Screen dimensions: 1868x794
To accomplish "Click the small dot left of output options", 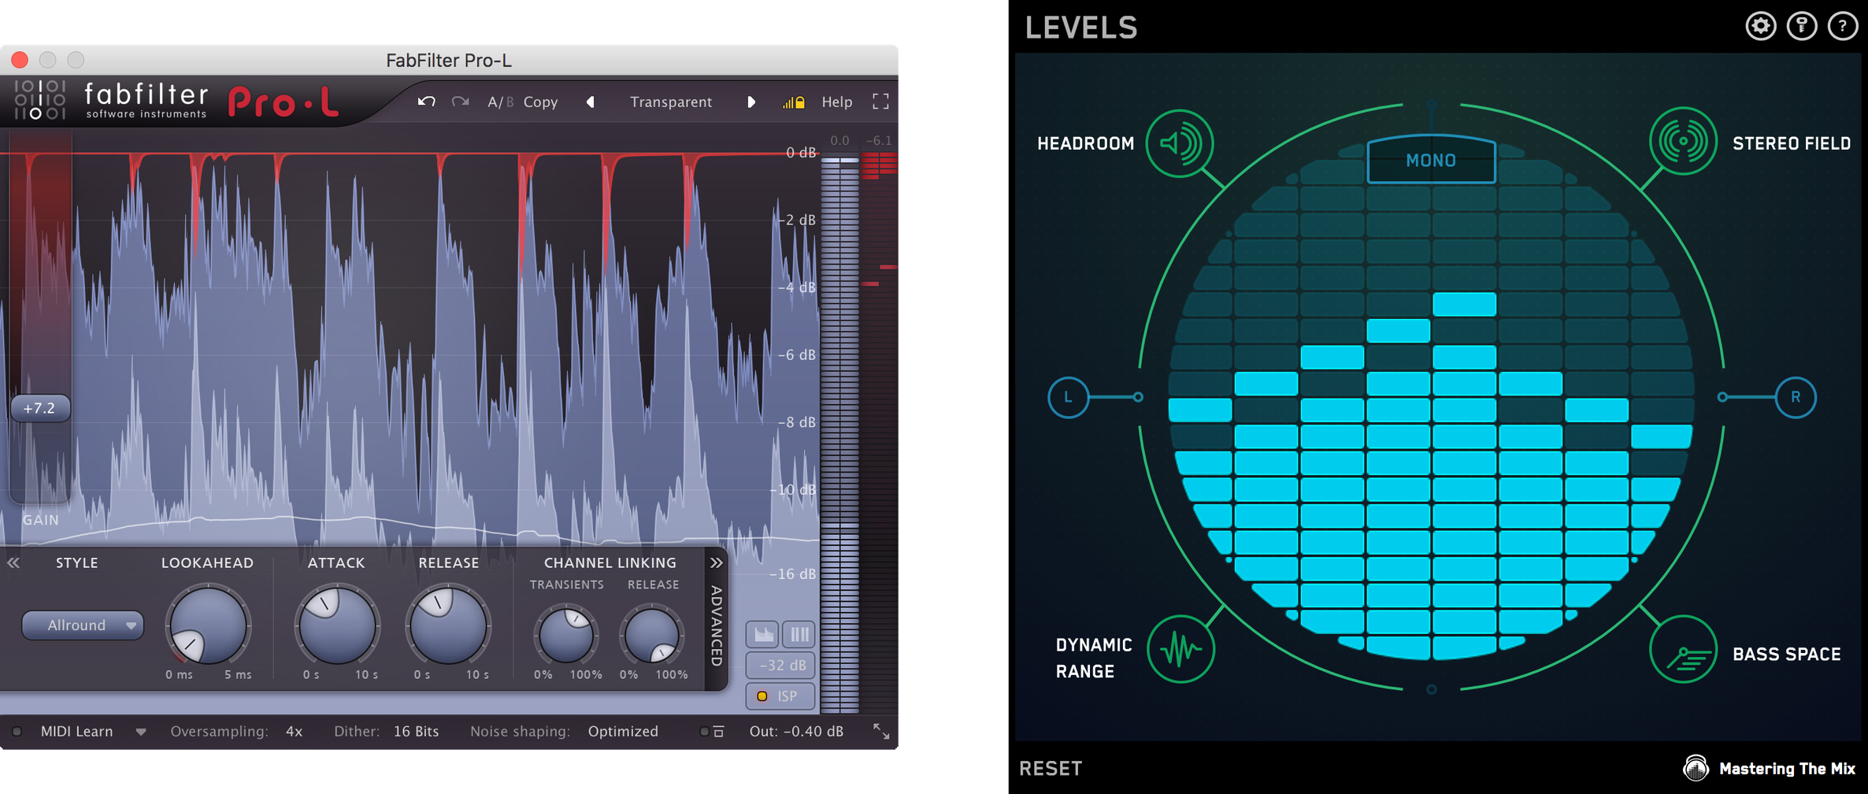I will point(704,732).
